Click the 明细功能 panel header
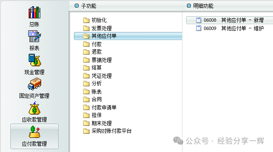Viewport: 273px width, 152px height. (203, 6)
